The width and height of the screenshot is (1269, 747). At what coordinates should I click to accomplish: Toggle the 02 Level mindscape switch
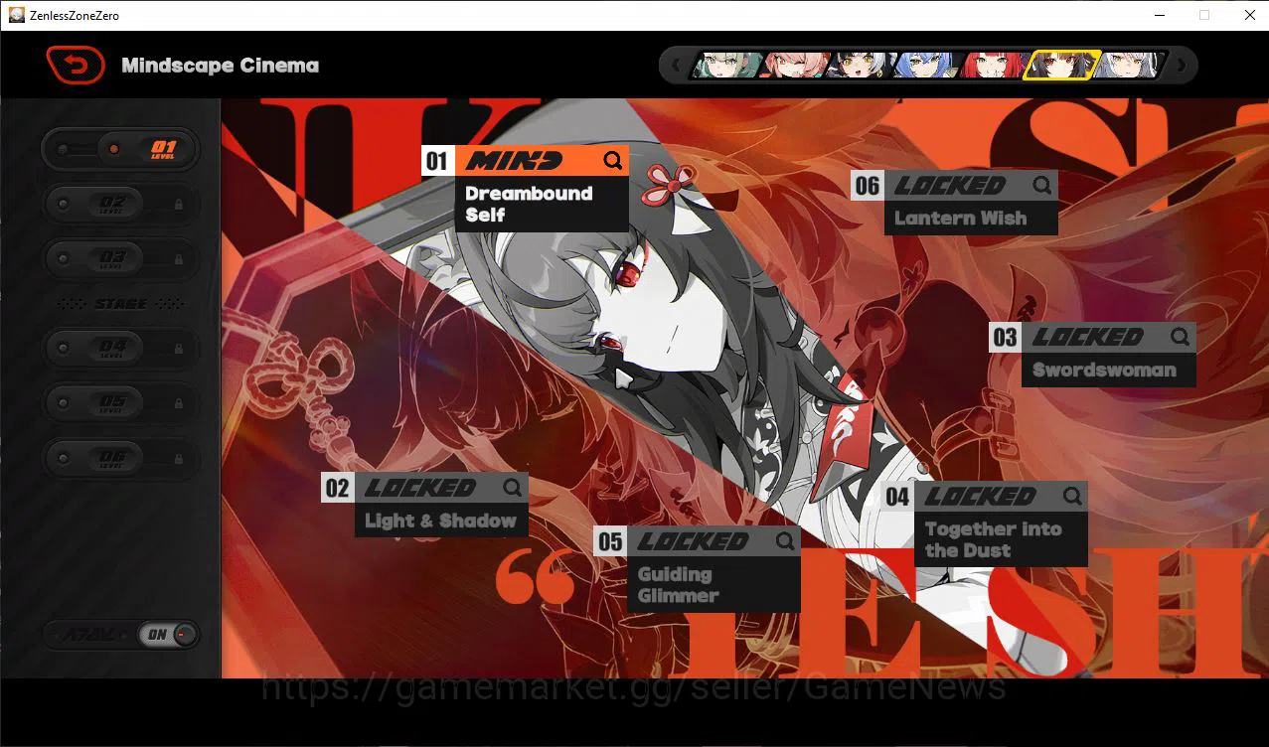[x=120, y=205]
